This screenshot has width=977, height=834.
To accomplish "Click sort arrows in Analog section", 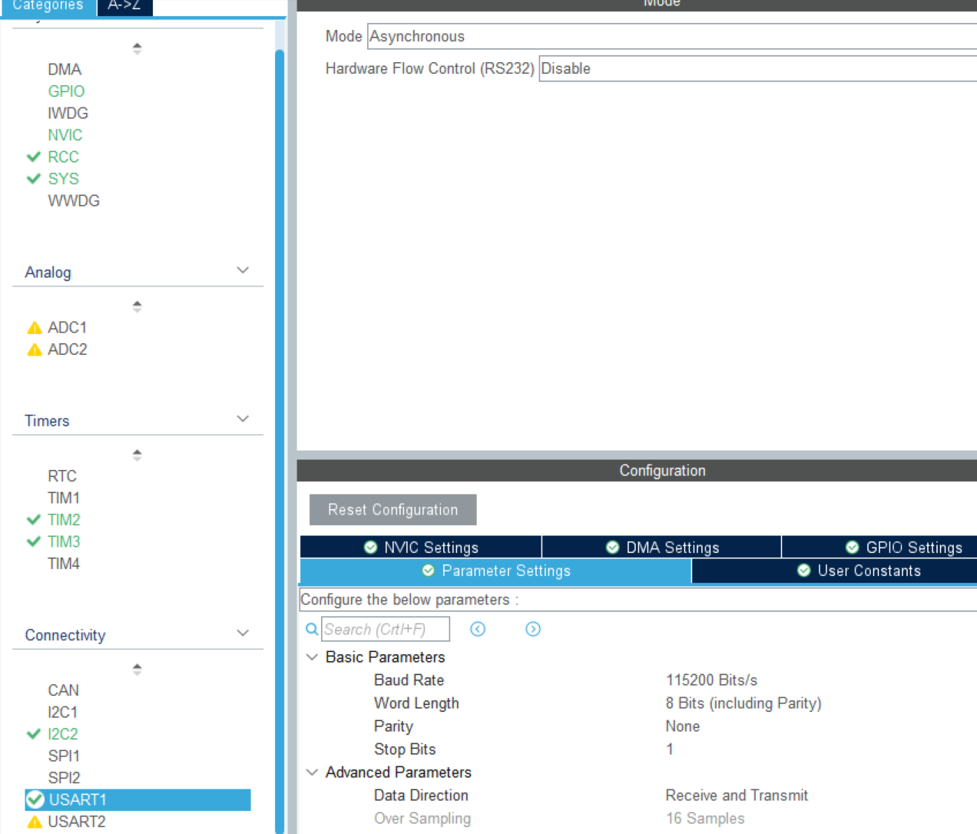I will click(x=137, y=306).
